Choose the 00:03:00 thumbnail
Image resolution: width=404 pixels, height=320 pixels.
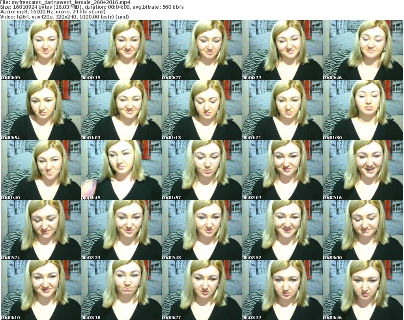click(363, 230)
